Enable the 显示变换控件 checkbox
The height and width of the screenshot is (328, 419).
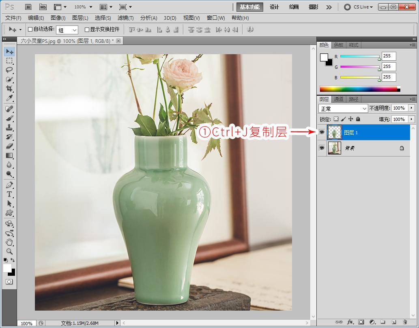pyautogui.click(x=87, y=30)
